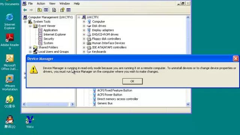Select Local Users and Groups item

click(x=53, y=52)
